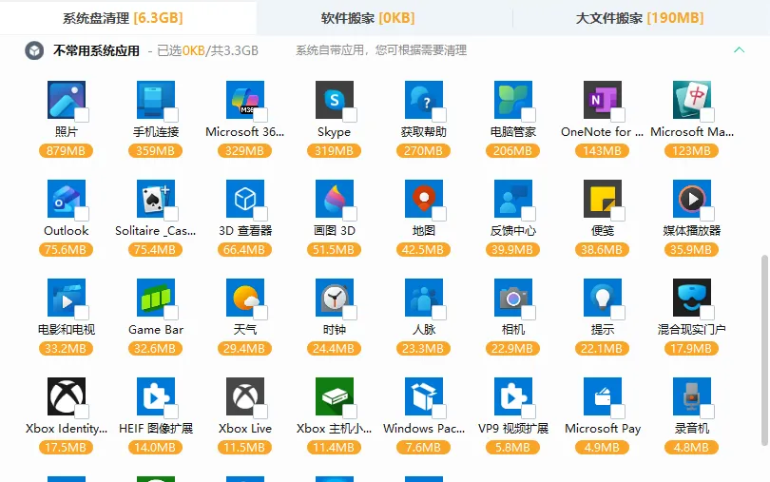Select the 媒体播放器 checkbox
The height and width of the screenshot is (482, 770).
tap(707, 214)
